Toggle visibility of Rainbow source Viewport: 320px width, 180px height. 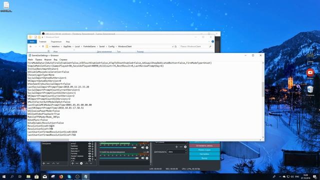click(x=89, y=146)
